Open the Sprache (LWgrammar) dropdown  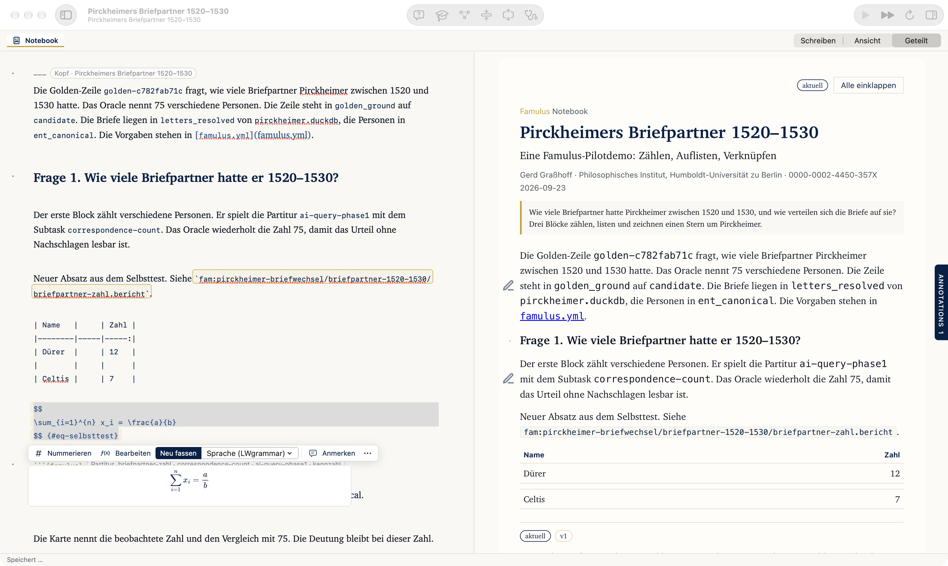pos(250,453)
